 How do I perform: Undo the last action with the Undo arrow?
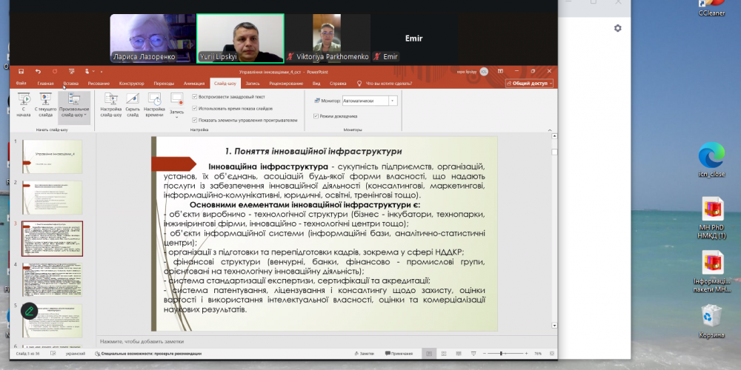point(39,71)
